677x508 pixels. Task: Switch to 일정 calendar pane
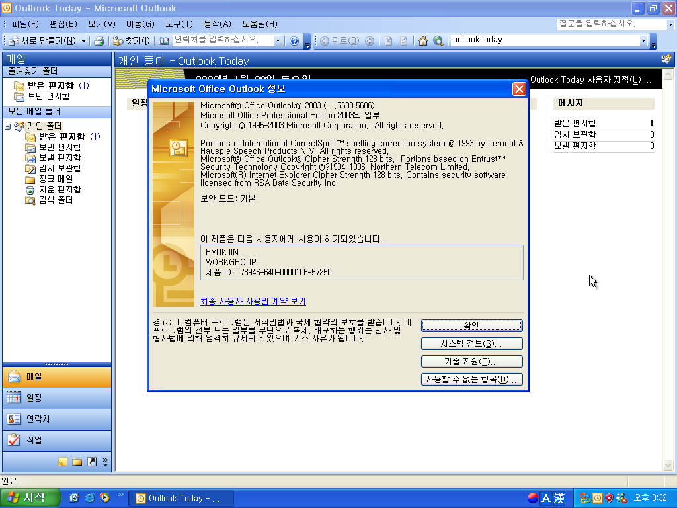pyautogui.click(x=57, y=398)
